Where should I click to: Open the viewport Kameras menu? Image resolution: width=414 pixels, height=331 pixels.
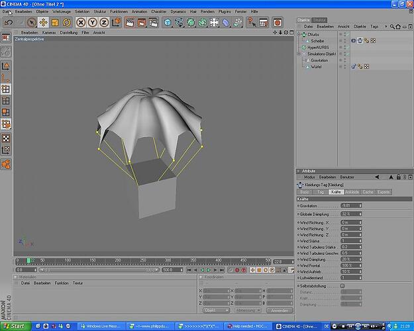[49, 32]
